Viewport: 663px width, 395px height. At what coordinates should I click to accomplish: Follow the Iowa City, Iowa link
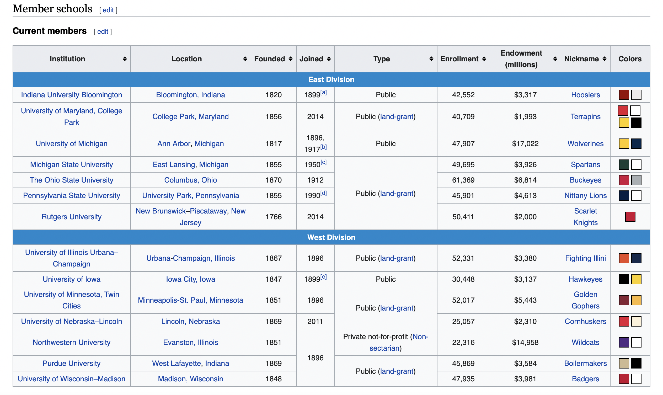click(191, 280)
